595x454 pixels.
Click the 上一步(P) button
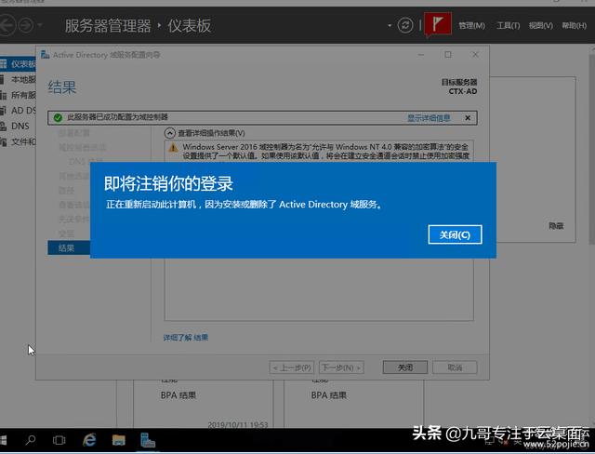pyautogui.click(x=292, y=367)
